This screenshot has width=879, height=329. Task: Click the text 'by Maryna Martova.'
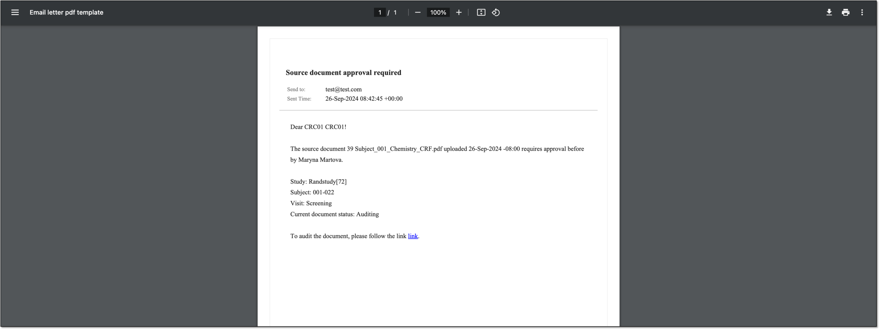pos(316,160)
